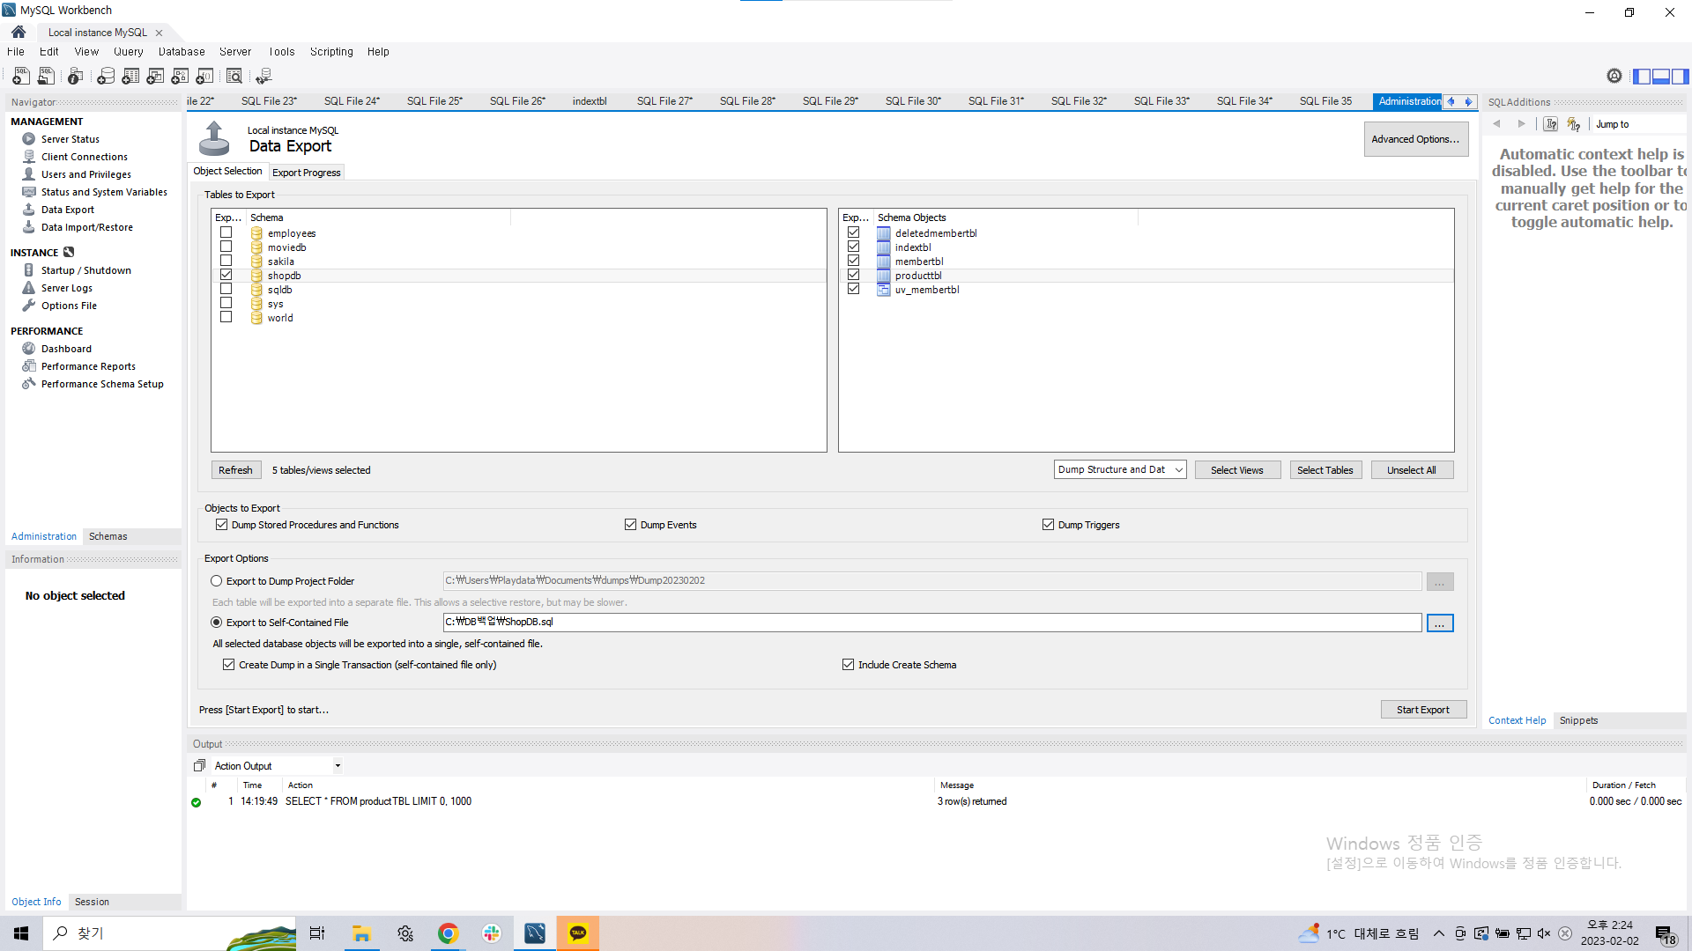This screenshot has height=951, width=1692.
Task: Create new schema toolbar icon
Action: (106, 77)
